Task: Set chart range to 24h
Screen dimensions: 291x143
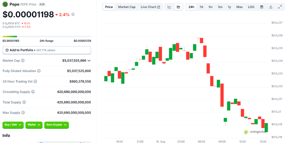Action: 191,7
